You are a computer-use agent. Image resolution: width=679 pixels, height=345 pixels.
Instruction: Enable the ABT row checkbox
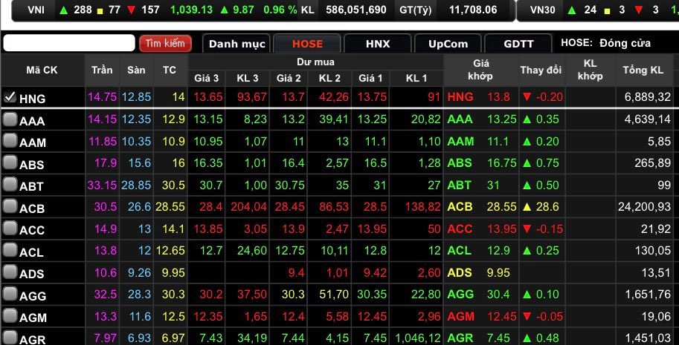(x=10, y=185)
